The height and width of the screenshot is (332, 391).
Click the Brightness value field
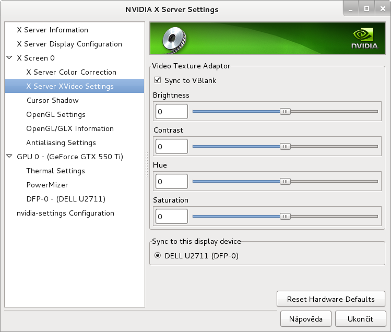coord(172,112)
